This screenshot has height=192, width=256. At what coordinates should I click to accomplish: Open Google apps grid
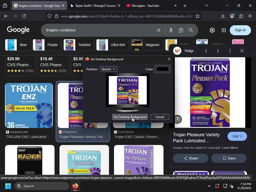[x=224, y=30]
